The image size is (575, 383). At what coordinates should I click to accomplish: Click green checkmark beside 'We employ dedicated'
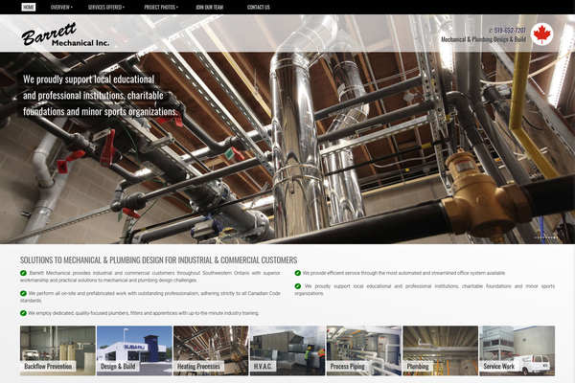(24, 313)
